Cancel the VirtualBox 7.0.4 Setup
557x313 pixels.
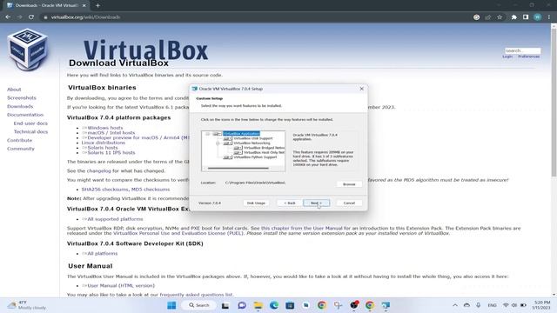[349, 203]
